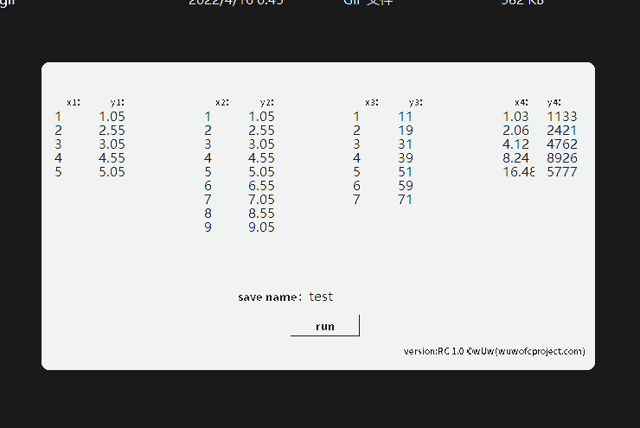Viewport: 640px width, 428px height.
Task: Select value 1.03 in x4 column
Action: click(x=515, y=117)
